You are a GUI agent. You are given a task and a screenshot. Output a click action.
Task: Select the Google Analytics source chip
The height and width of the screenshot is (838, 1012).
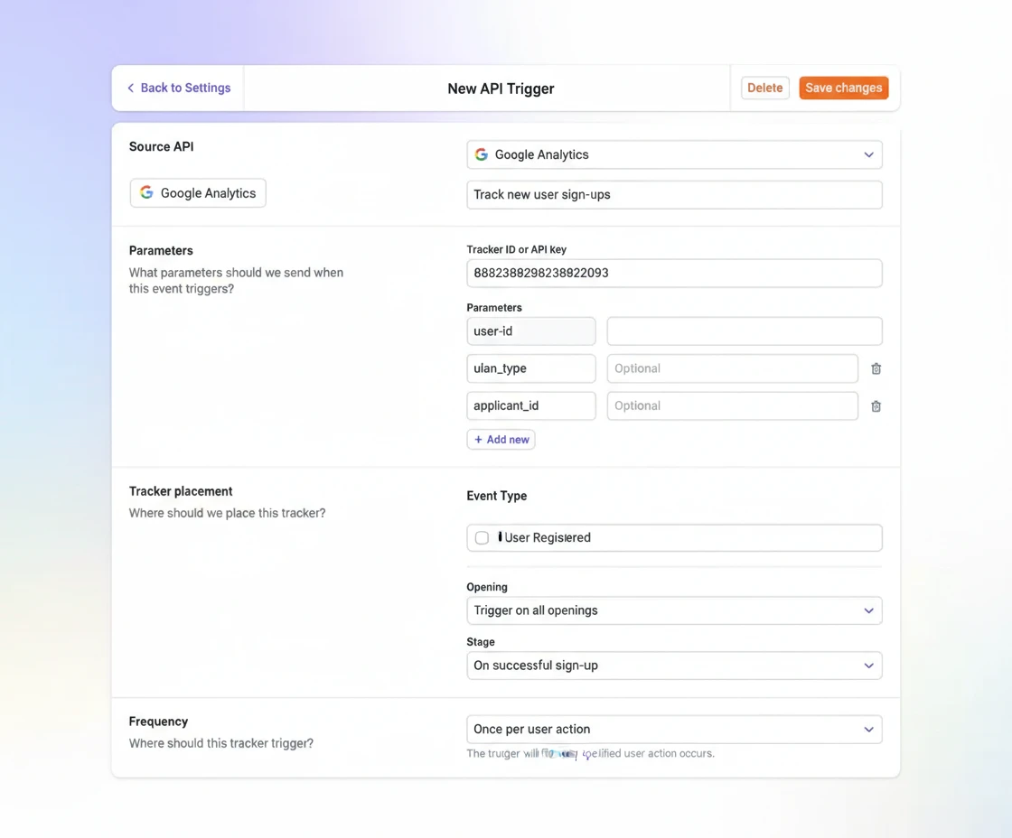tap(198, 193)
